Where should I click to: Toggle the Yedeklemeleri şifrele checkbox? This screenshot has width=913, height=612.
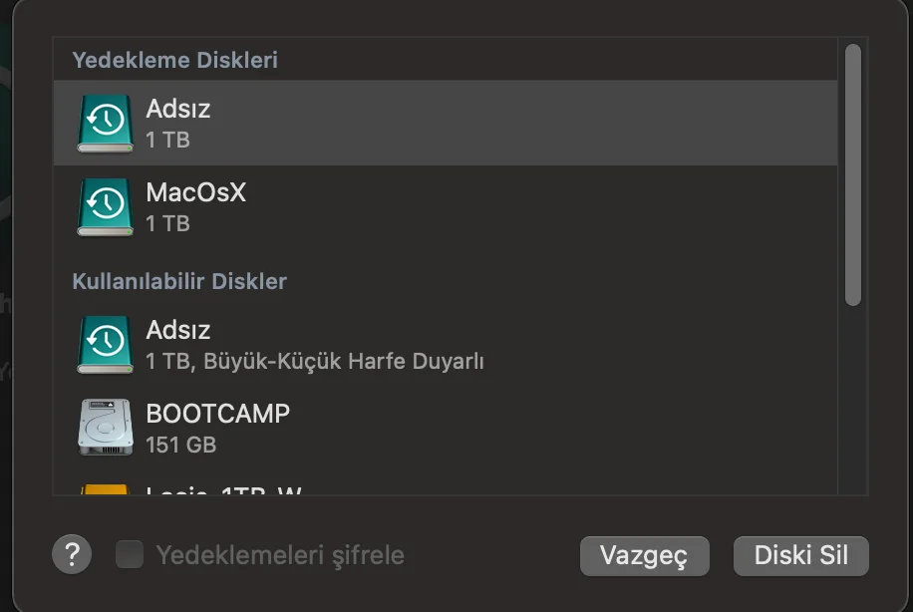[130, 554]
